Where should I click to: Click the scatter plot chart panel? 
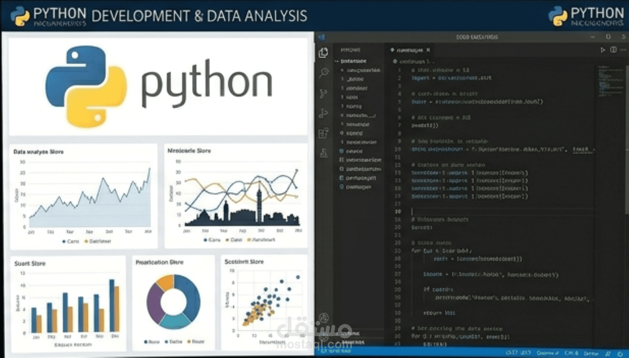(x=264, y=302)
